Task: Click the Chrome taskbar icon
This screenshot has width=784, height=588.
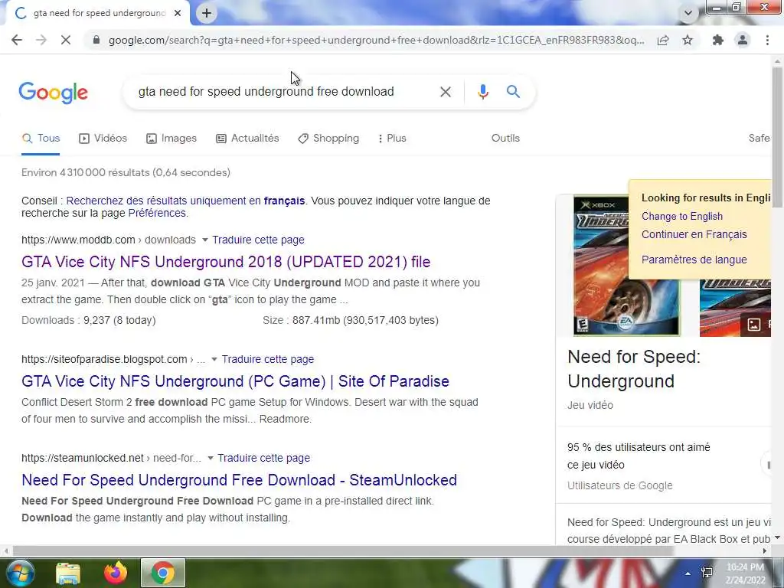Action: pos(162,573)
